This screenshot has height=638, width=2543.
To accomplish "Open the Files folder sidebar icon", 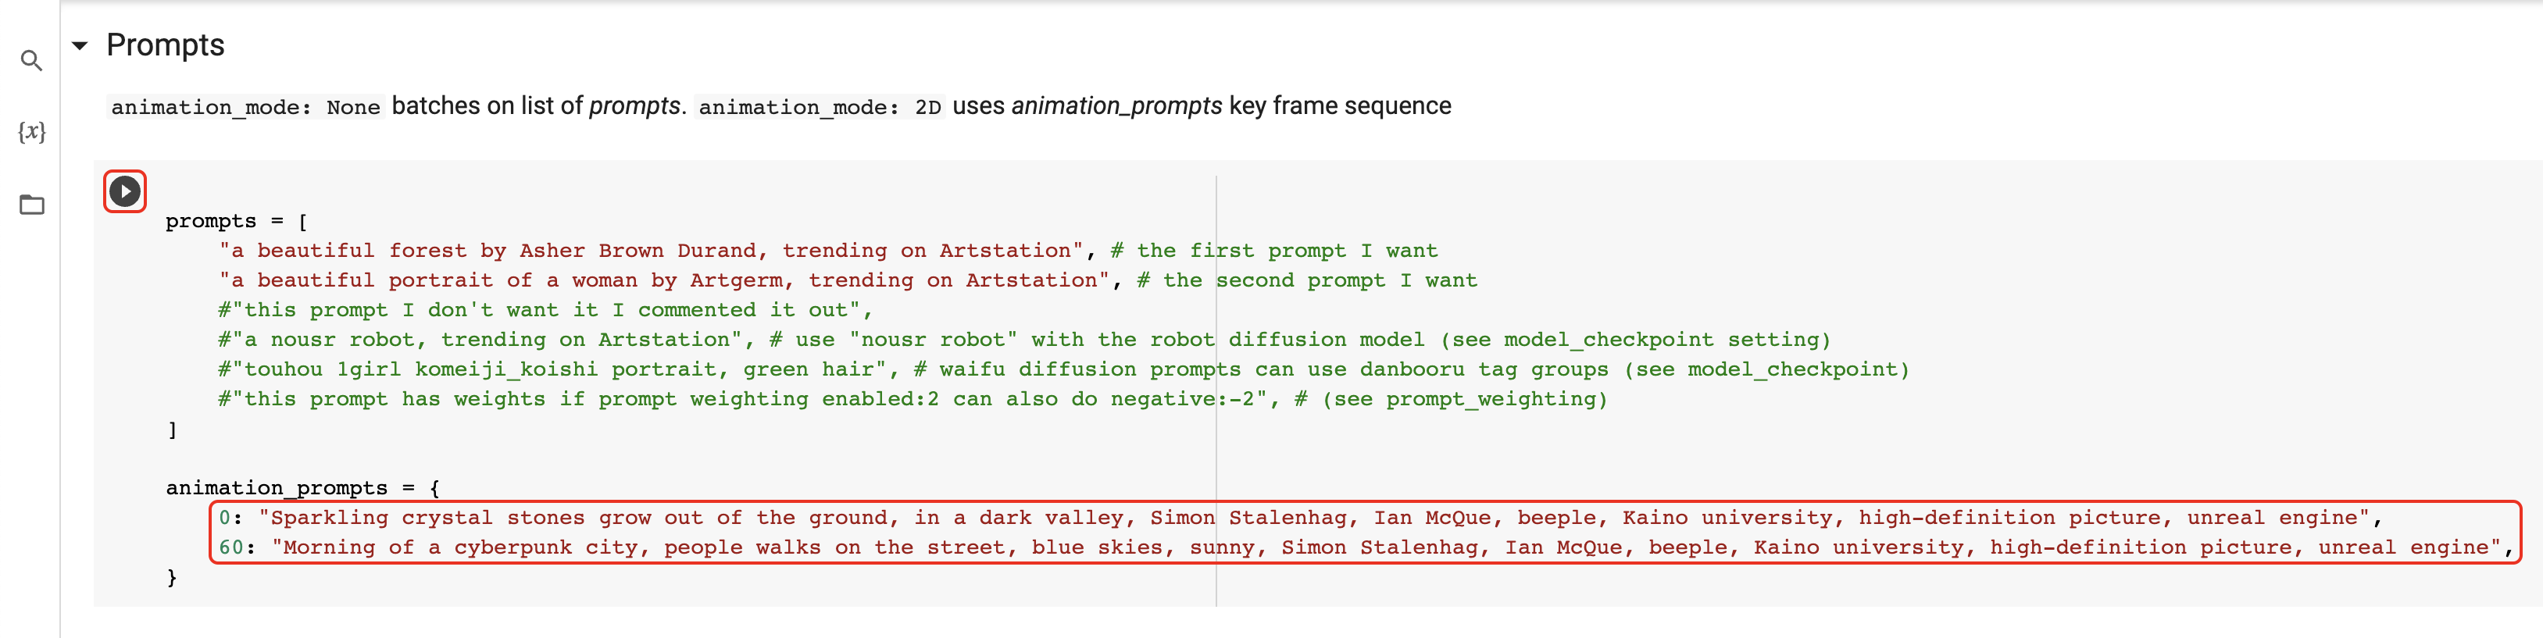I will [x=31, y=205].
